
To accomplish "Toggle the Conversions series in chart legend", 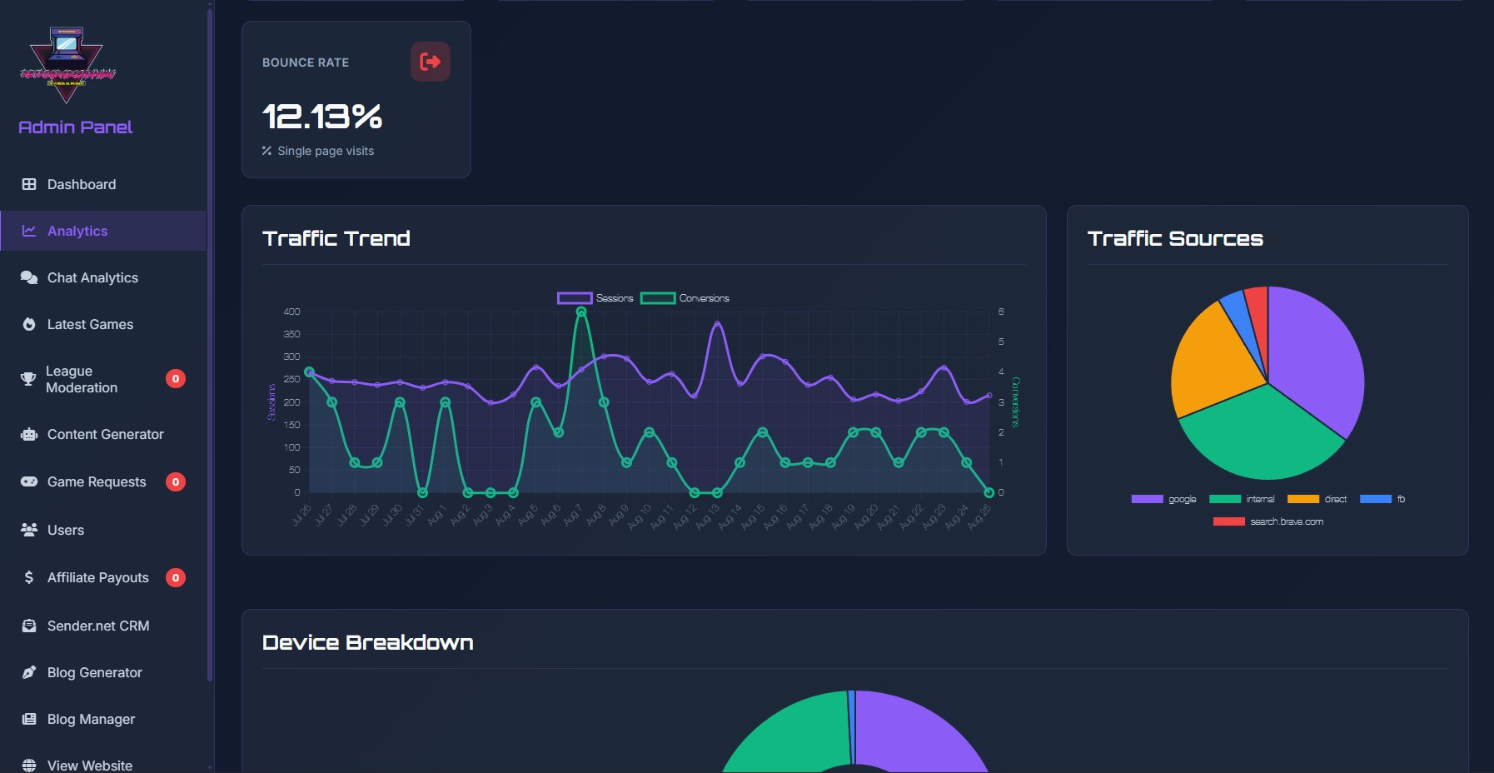I will (x=685, y=298).
